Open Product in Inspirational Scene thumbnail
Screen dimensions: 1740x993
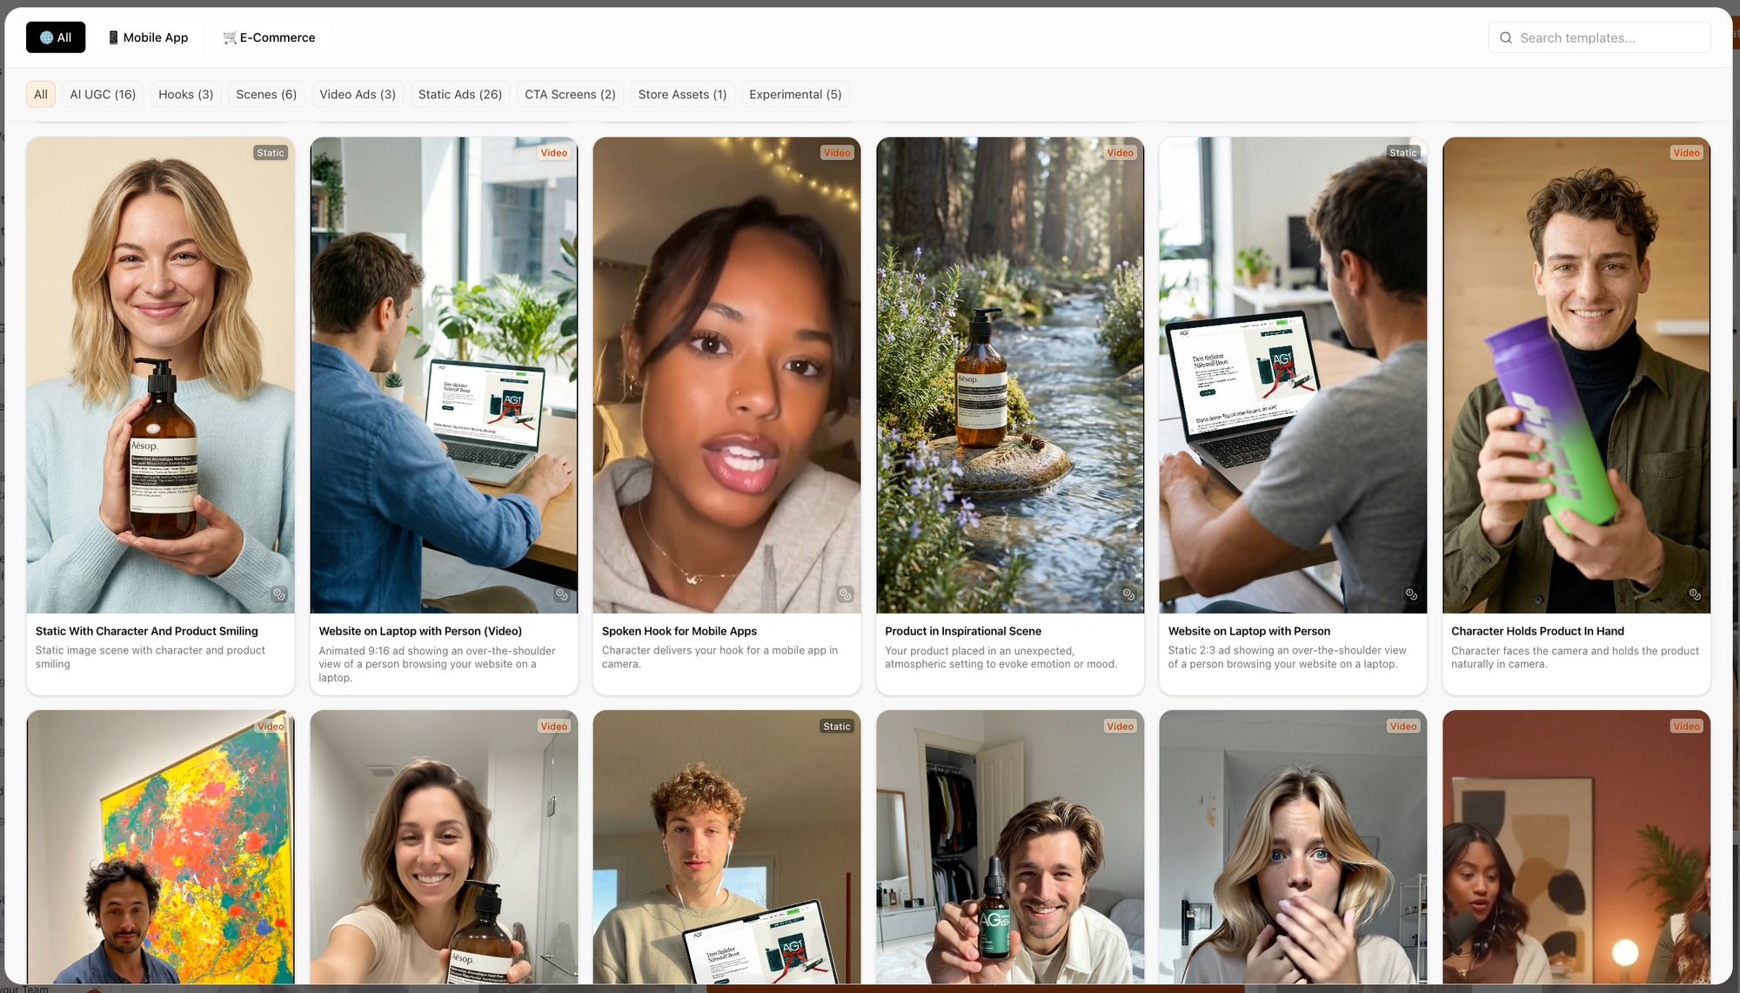tap(1009, 374)
